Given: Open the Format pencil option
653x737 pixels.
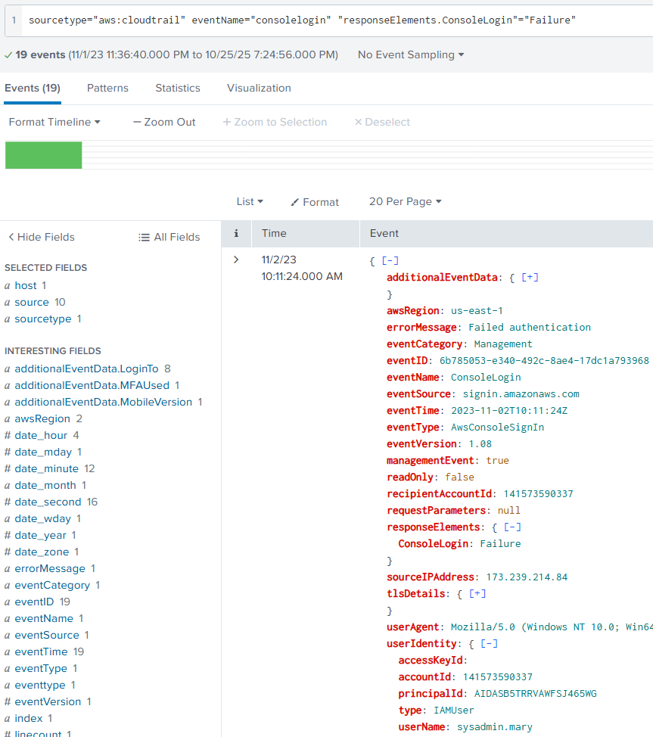Looking at the screenshot, I should pos(295,202).
